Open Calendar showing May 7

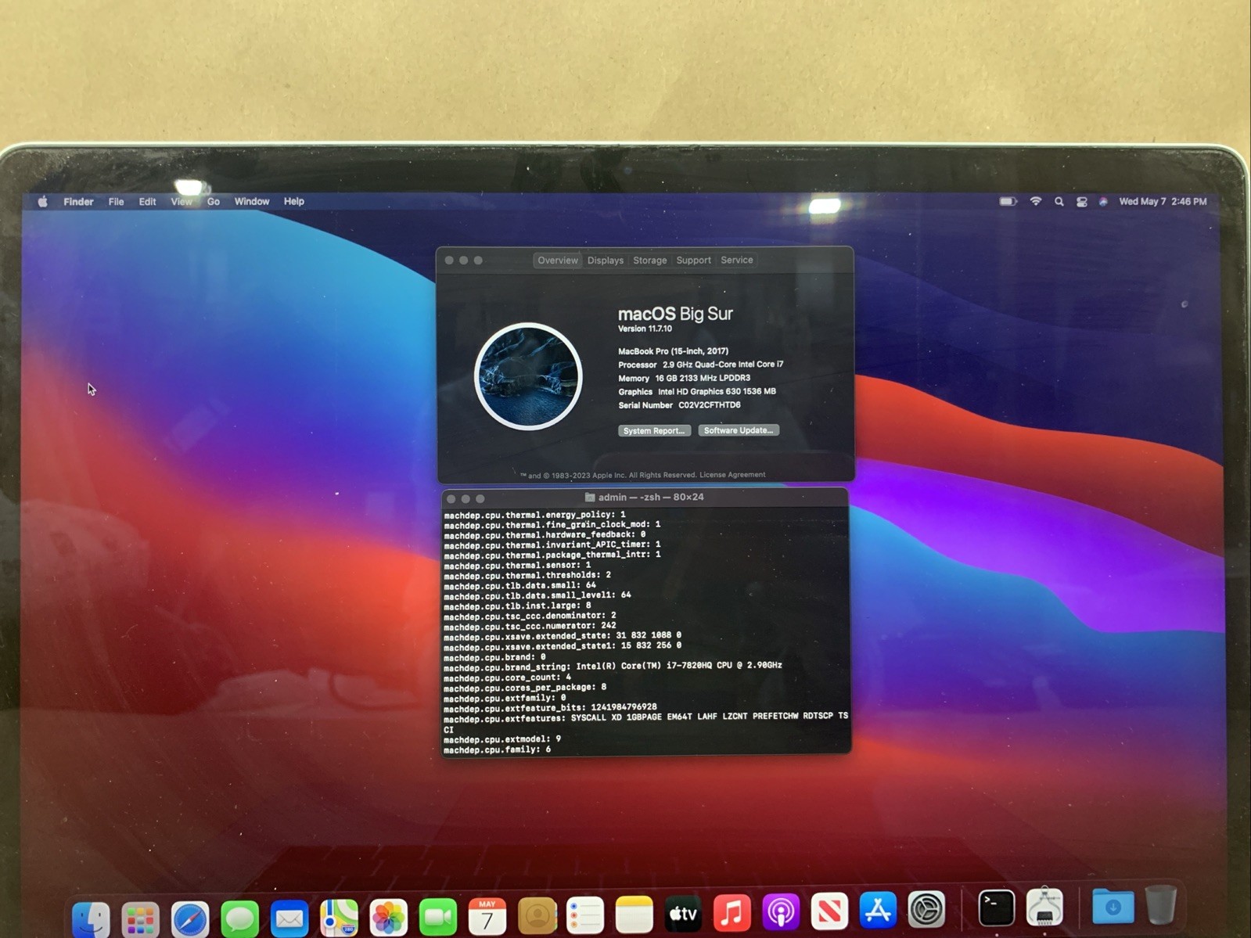click(487, 915)
